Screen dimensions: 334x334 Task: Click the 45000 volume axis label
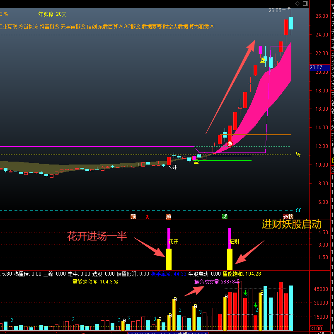[x=321, y=289]
